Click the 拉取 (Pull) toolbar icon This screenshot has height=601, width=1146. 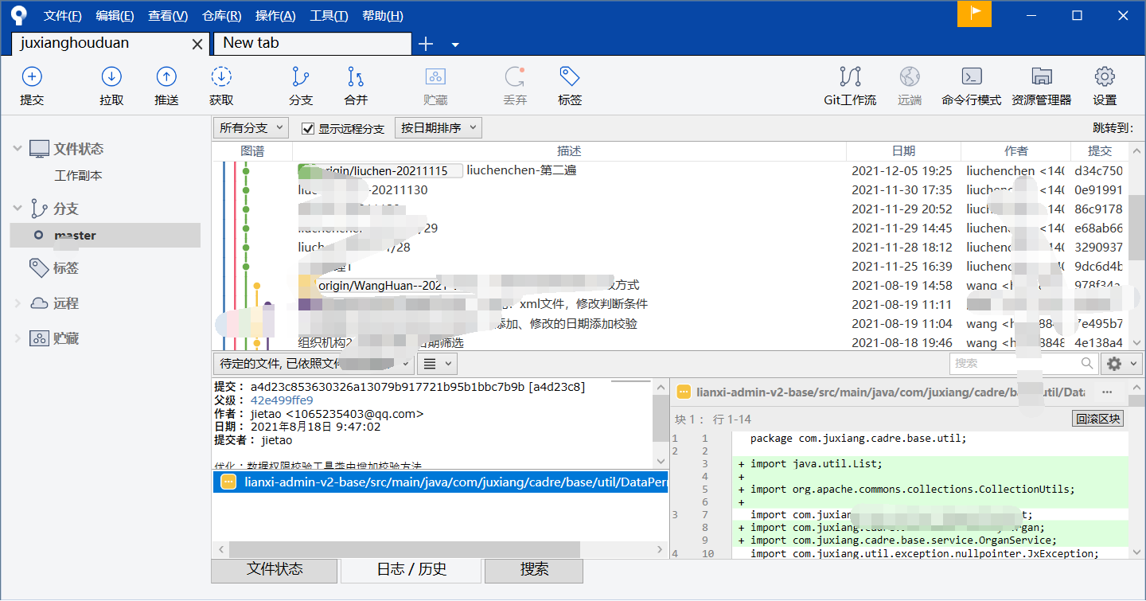pyautogui.click(x=111, y=77)
